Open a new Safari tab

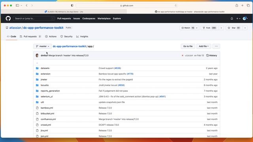tap(242, 6)
